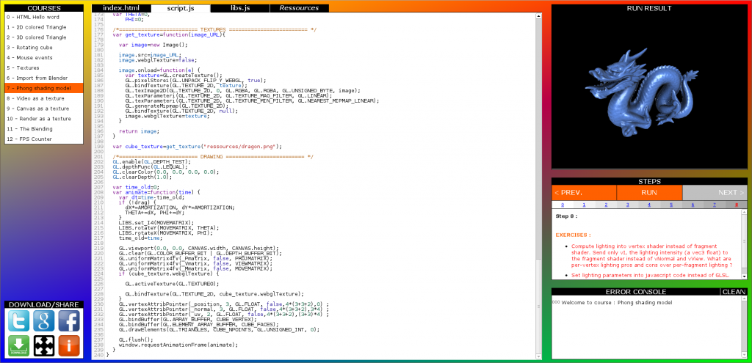Click the 'return image;' code line
The height and width of the screenshot is (363, 752).
coord(139,131)
